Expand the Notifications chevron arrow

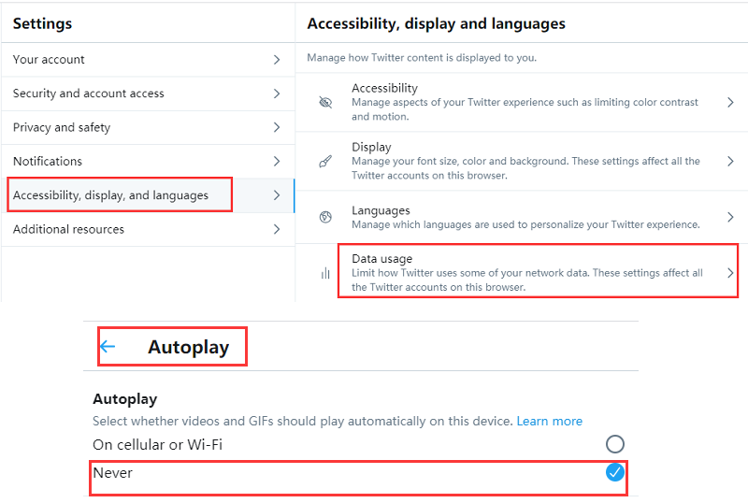click(277, 161)
